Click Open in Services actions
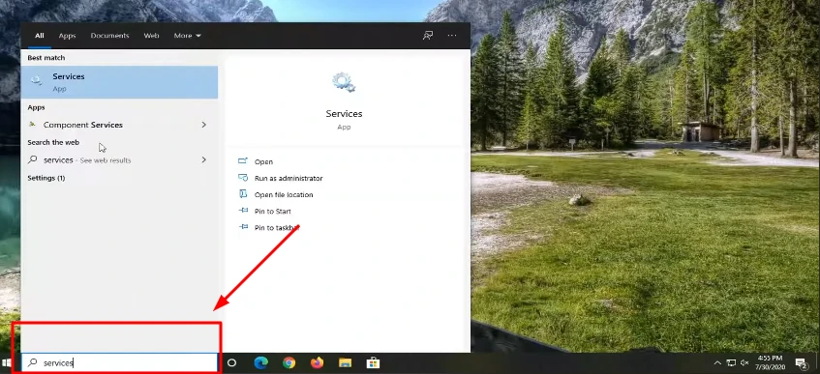The height and width of the screenshot is (374, 820). coord(263,162)
